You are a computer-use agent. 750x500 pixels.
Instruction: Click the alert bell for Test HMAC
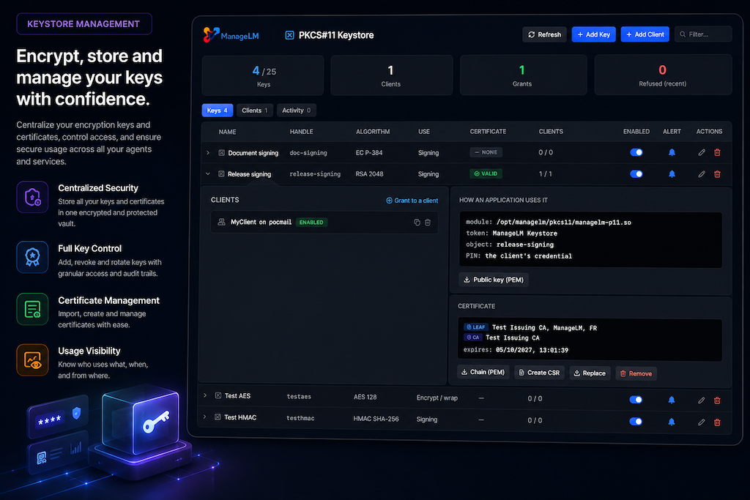(672, 422)
